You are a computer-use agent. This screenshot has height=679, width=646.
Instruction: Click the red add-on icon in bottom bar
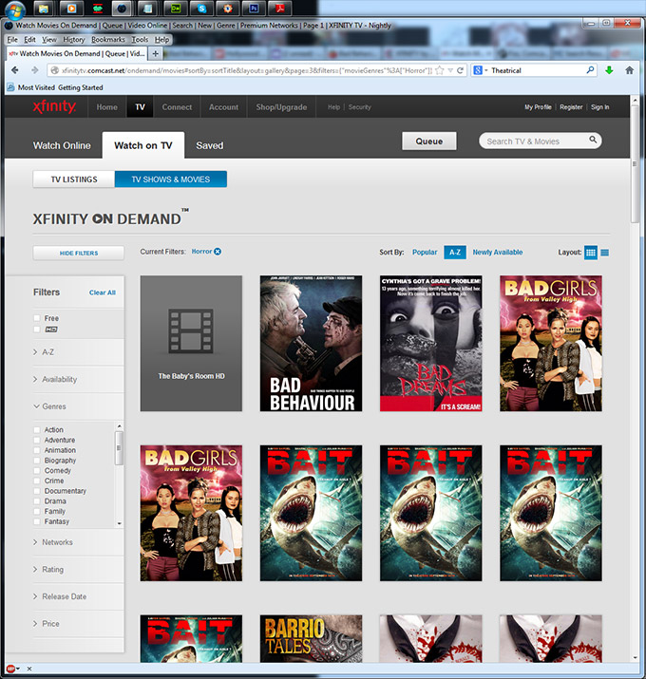coord(10,670)
